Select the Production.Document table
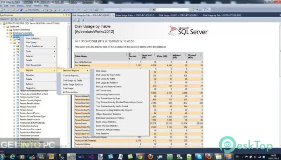The height and width of the screenshot is (160, 281). click(31, 129)
